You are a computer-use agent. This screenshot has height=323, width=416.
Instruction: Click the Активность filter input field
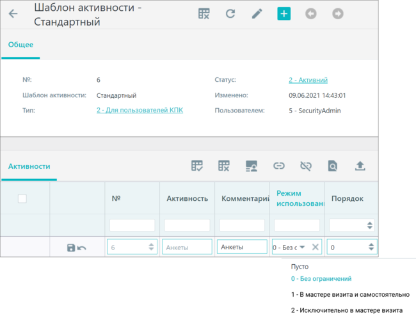[x=187, y=225]
